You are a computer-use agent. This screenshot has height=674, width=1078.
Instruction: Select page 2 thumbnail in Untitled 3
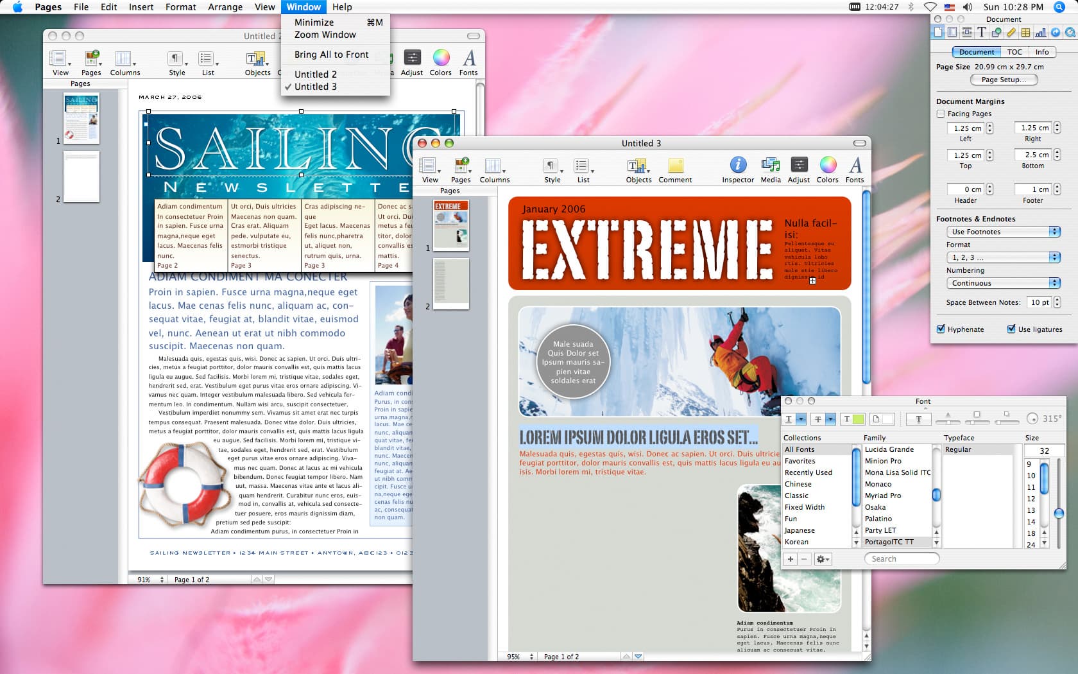coord(451,283)
